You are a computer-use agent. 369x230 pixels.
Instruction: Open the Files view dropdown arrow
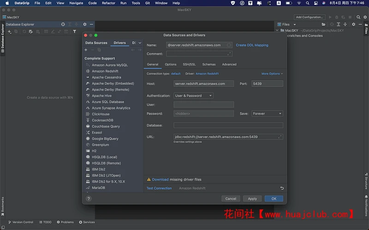tap(294, 24)
